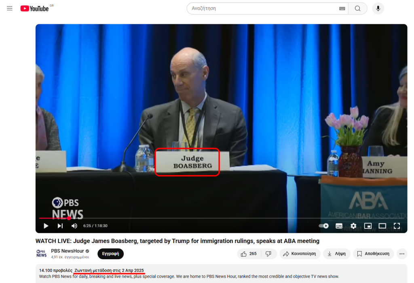Click the 14.100 προβολές view count
414x283 pixels.
[55, 270]
